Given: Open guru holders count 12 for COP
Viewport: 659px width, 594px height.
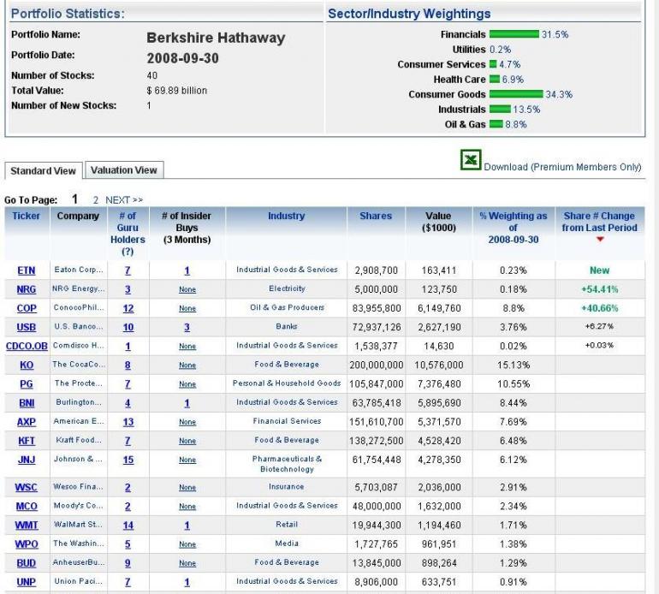Looking at the screenshot, I should (128, 308).
